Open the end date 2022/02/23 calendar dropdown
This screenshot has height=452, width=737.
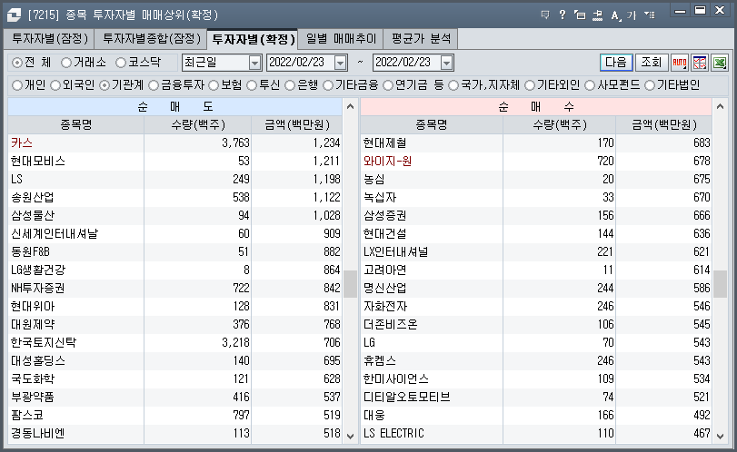tap(446, 63)
